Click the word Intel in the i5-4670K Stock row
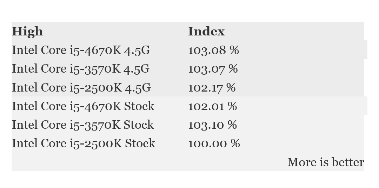Screen dimensions: 379x188 pyautogui.click(x=25, y=106)
